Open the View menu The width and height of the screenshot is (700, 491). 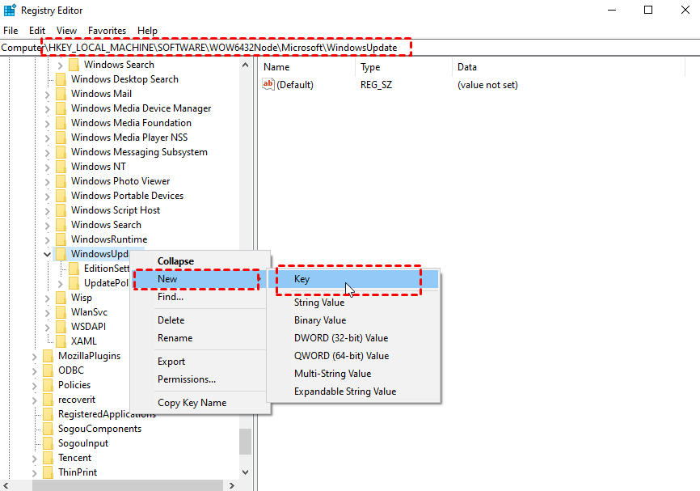(66, 31)
